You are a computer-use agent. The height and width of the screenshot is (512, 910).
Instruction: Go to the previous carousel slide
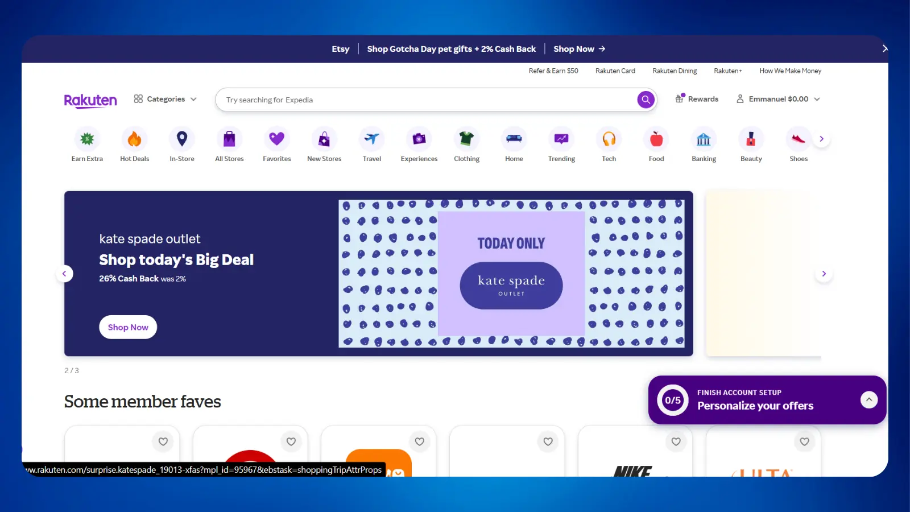[x=64, y=274]
